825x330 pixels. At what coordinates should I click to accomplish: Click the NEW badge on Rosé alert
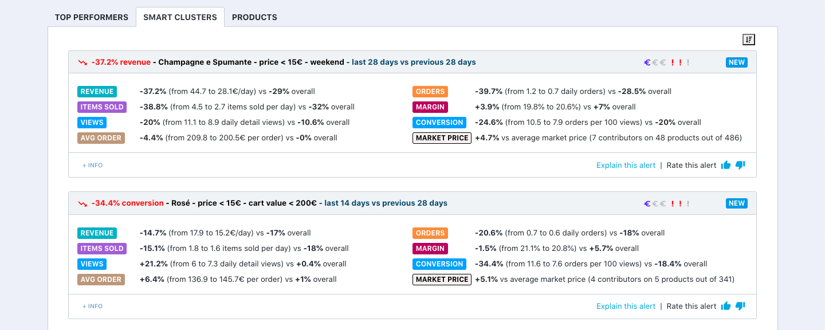click(736, 203)
